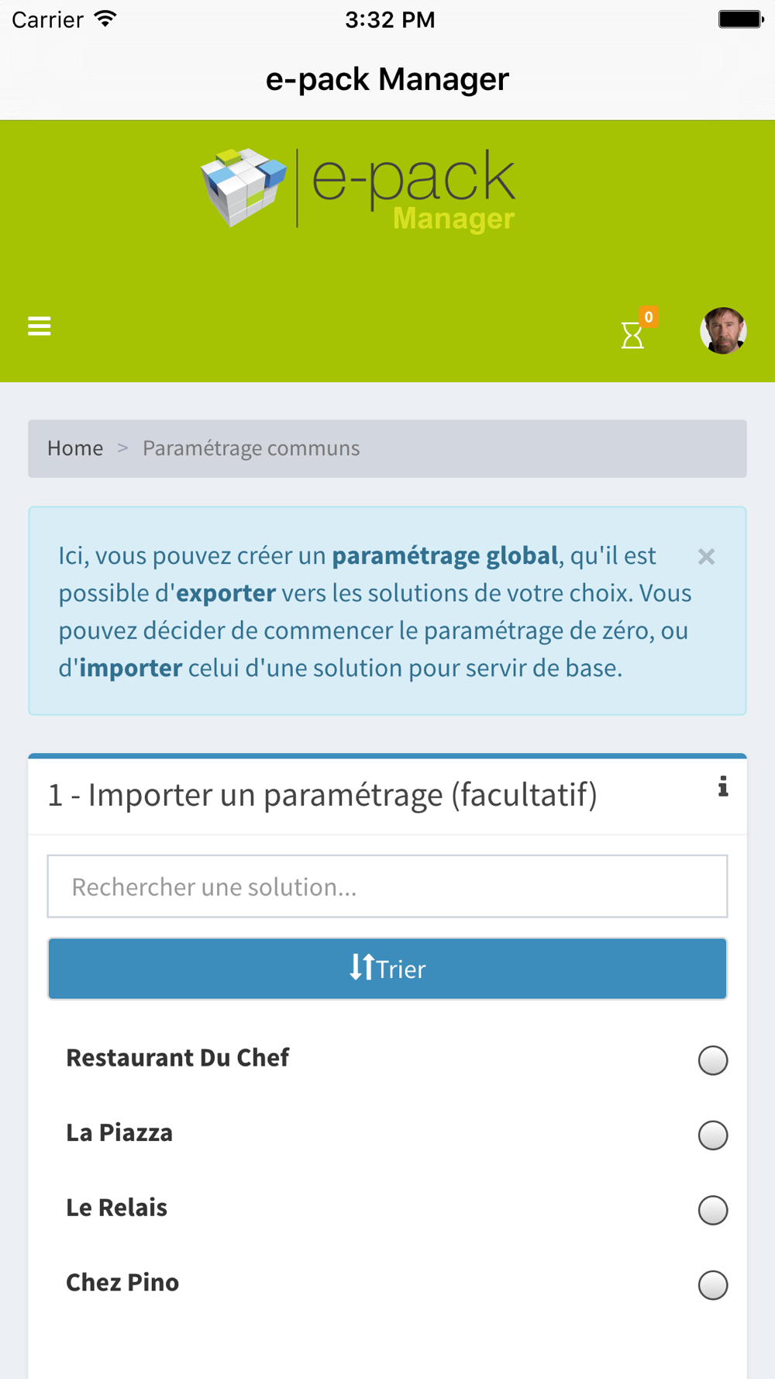This screenshot has width=775, height=1379.
Task: Tap the Chez Pino solution name
Action: (x=122, y=1283)
